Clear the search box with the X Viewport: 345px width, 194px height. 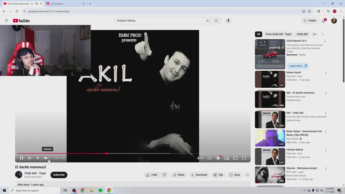click(x=208, y=21)
